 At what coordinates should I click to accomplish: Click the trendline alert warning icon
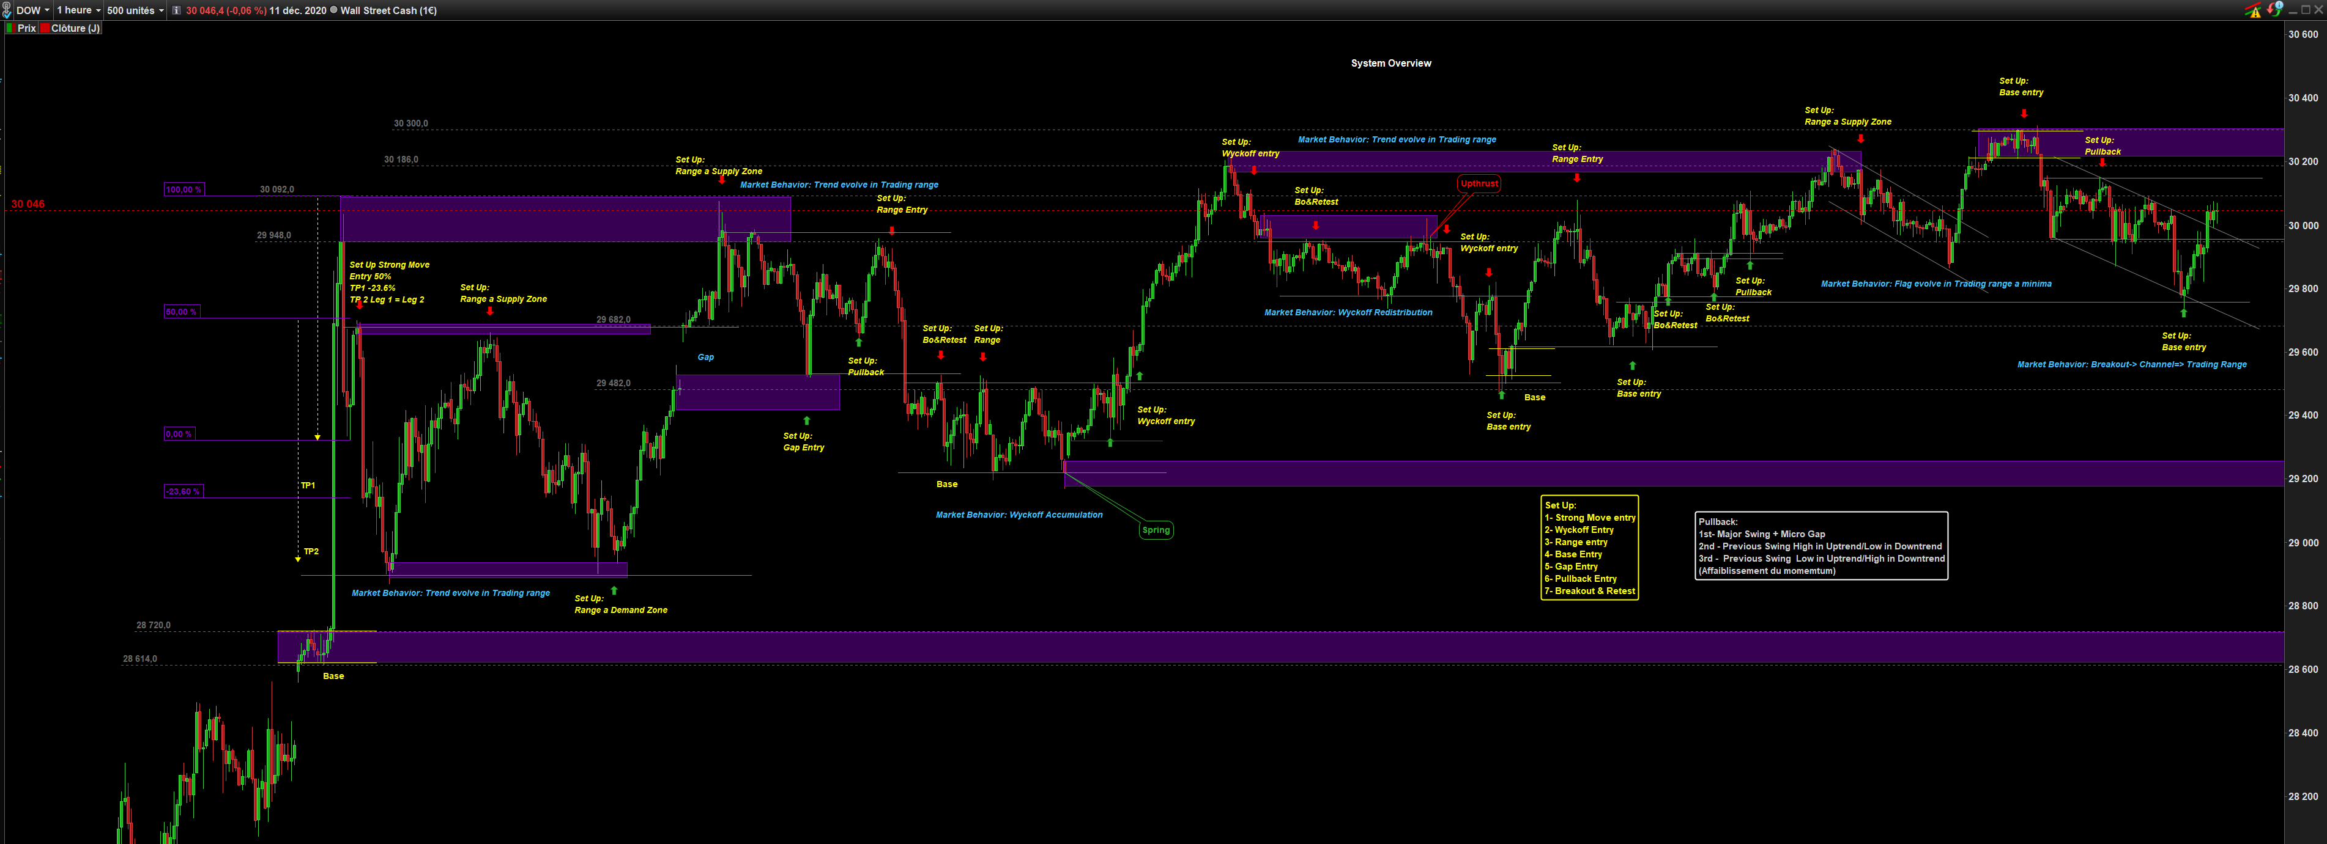tap(2254, 10)
